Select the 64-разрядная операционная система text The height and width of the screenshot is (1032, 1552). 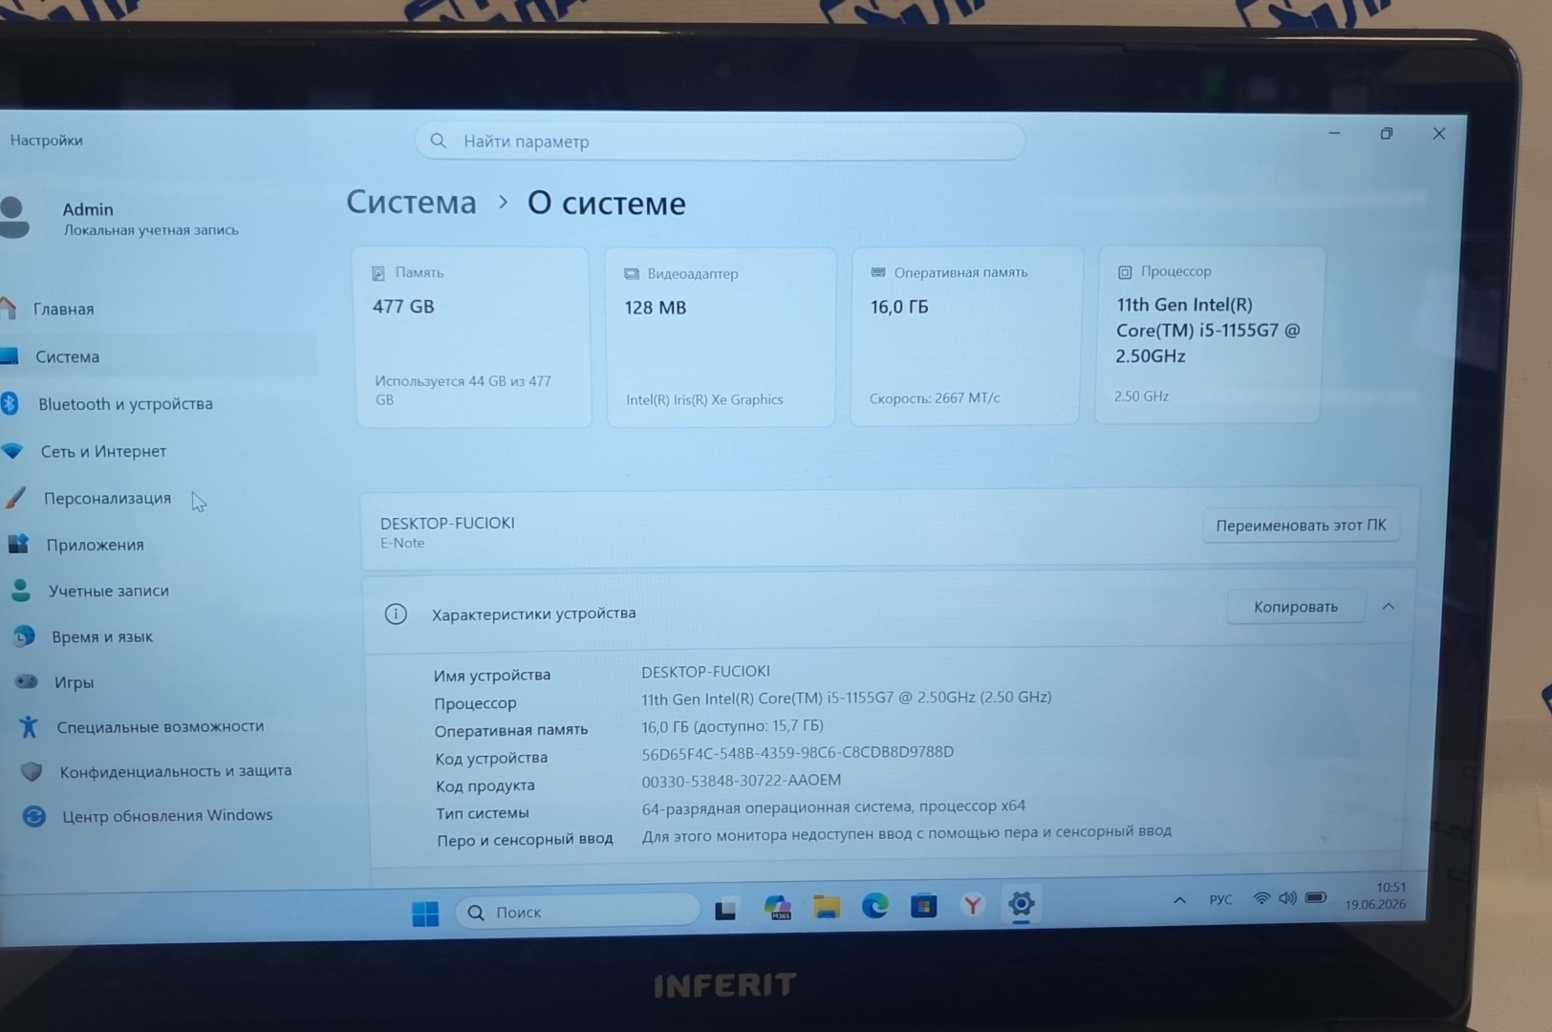click(x=833, y=807)
